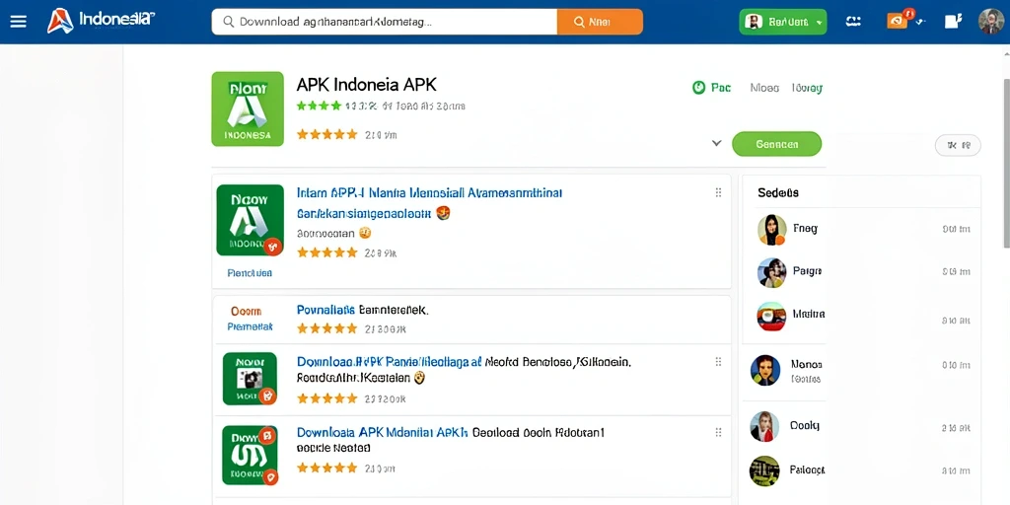
Task: Open the gamepad icon in header
Action: coord(853,22)
